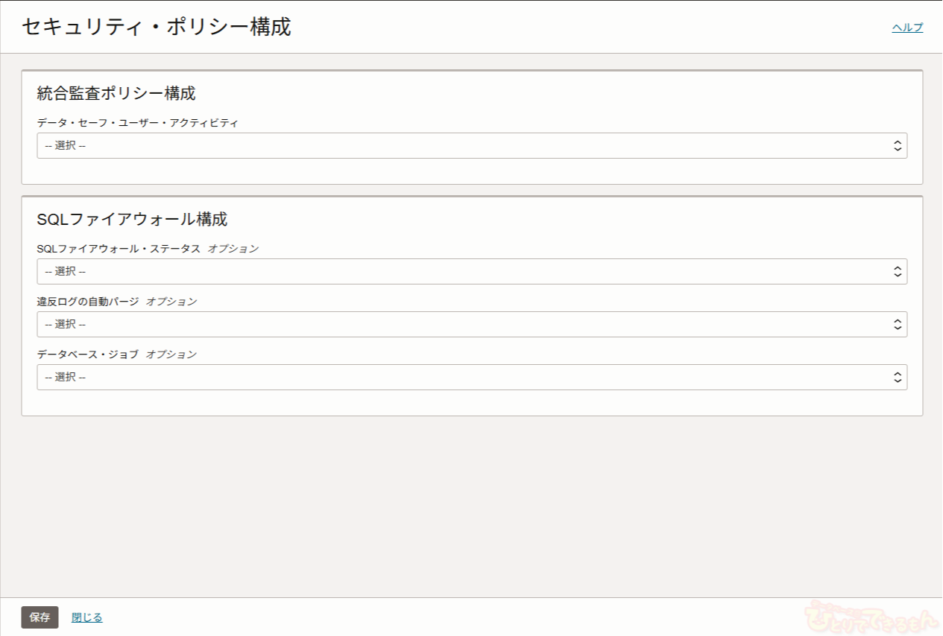Screen dimensions: 943x636
Task: Click the 統合監査ポリシー構成 section heading
Action: tap(116, 94)
